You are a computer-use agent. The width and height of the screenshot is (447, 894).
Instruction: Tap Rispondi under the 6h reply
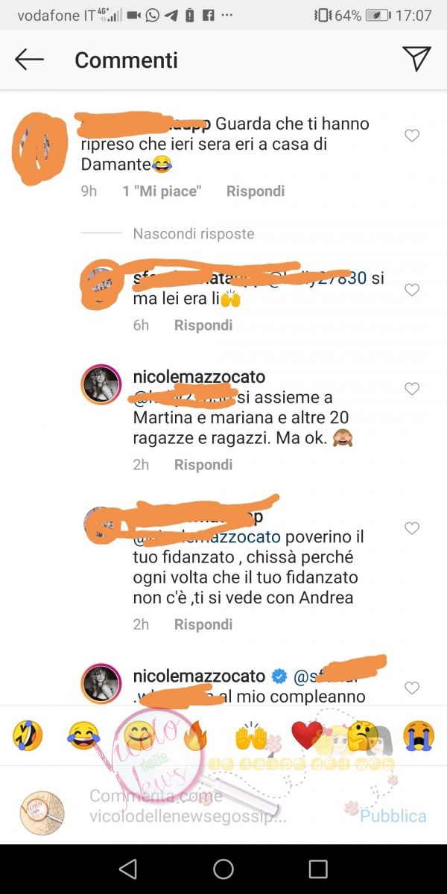[x=203, y=326]
